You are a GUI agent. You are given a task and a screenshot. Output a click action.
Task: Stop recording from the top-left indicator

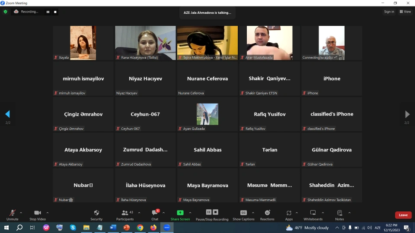[55, 12]
